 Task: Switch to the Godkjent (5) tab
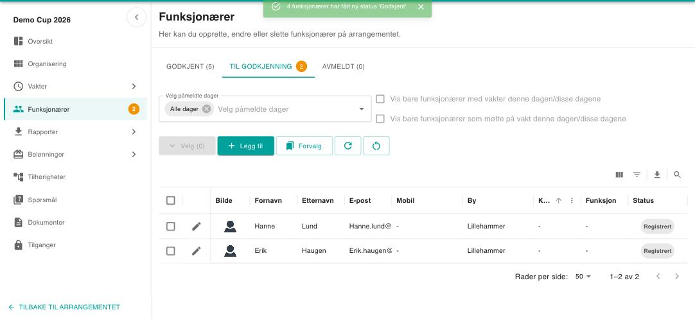click(190, 67)
